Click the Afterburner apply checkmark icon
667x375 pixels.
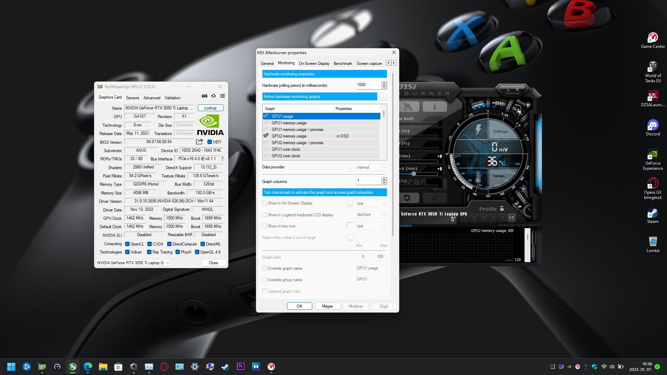[435, 198]
